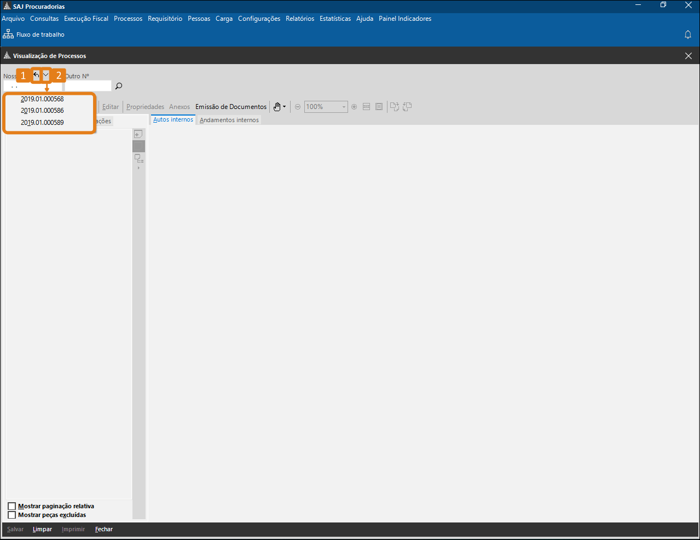Viewport: 700px width, 540px height.
Task: Click the fit width icon
Action: click(x=367, y=107)
